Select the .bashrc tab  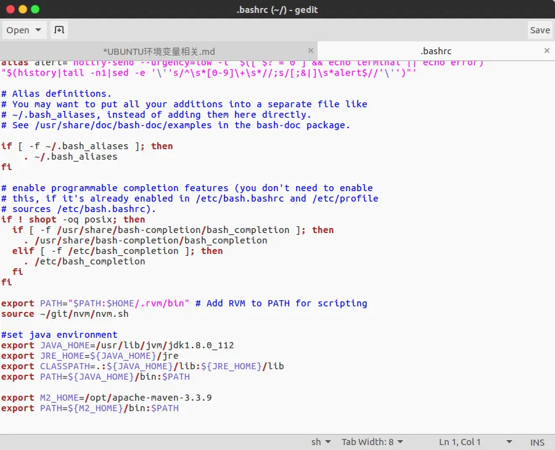point(436,51)
